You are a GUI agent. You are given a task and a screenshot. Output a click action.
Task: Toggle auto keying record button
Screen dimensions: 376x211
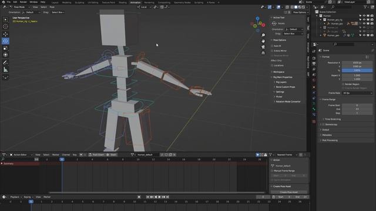[139, 197]
